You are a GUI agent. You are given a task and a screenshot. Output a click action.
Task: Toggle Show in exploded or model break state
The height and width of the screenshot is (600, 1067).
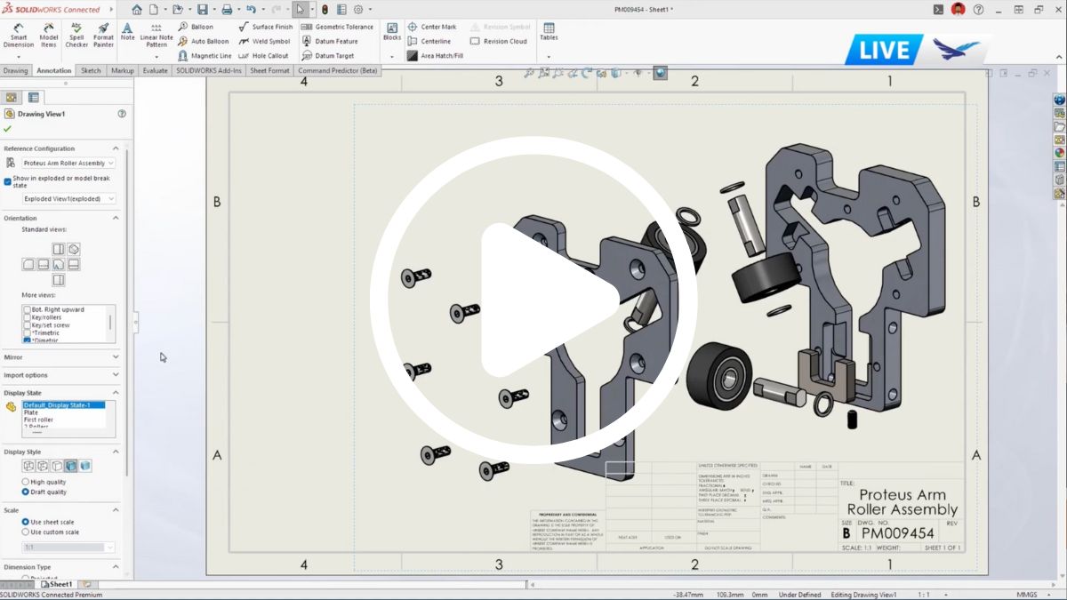pyautogui.click(x=8, y=181)
